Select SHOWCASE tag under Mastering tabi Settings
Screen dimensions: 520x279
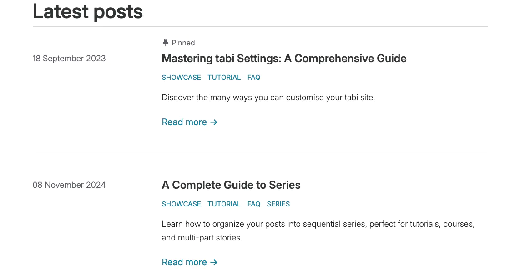click(181, 78)
